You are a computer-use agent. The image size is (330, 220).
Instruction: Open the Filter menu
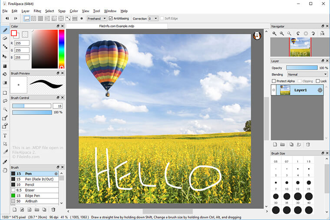pos(37,11)
